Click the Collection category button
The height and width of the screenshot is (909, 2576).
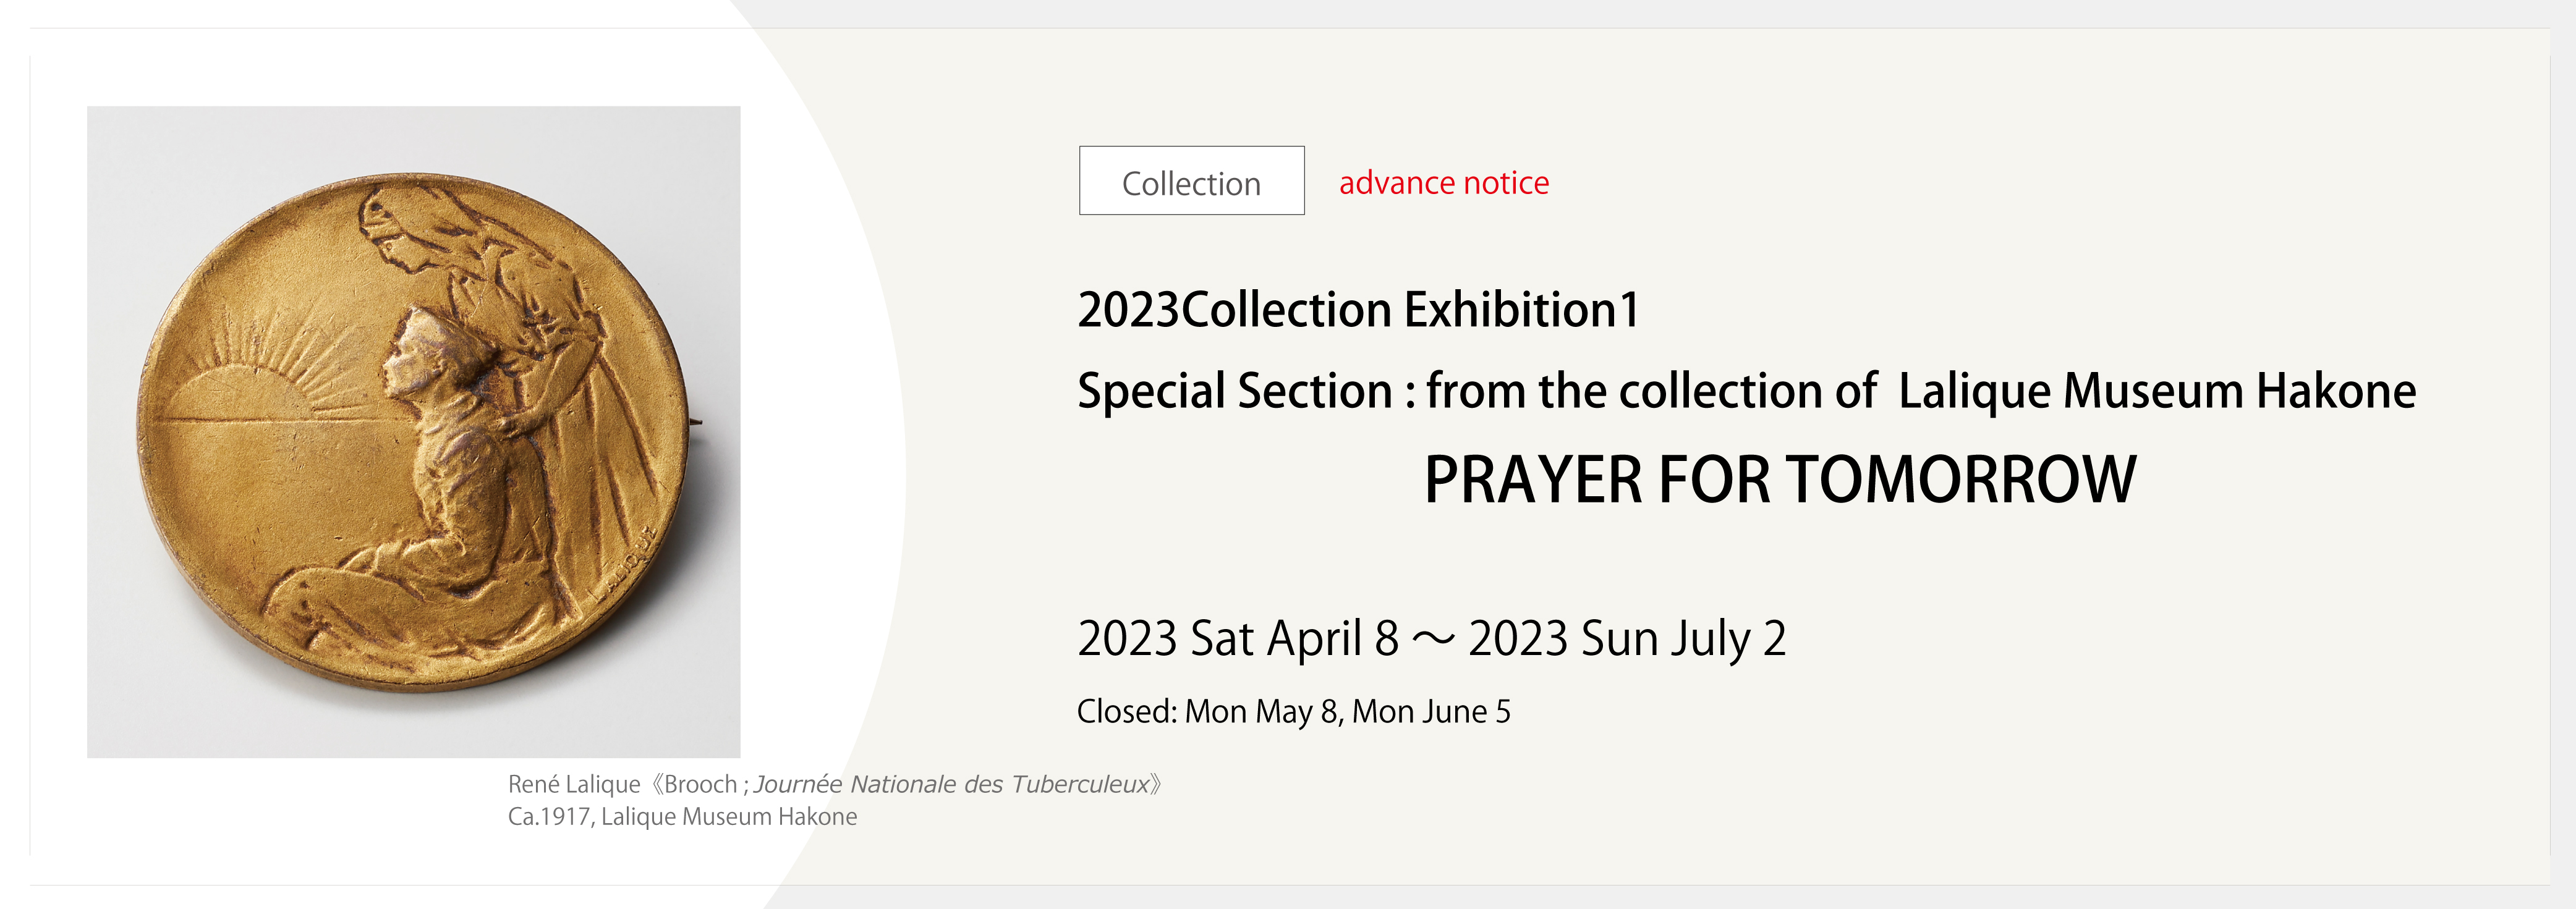pos(1191,181)
